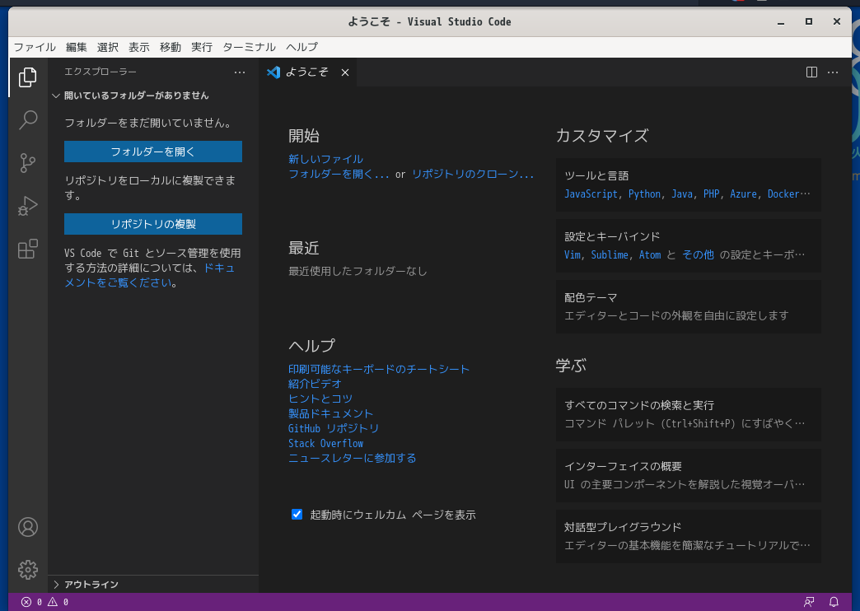This screenshot has width=860, height=611.
Task: Open the 表示 menu
Action: 138,47
